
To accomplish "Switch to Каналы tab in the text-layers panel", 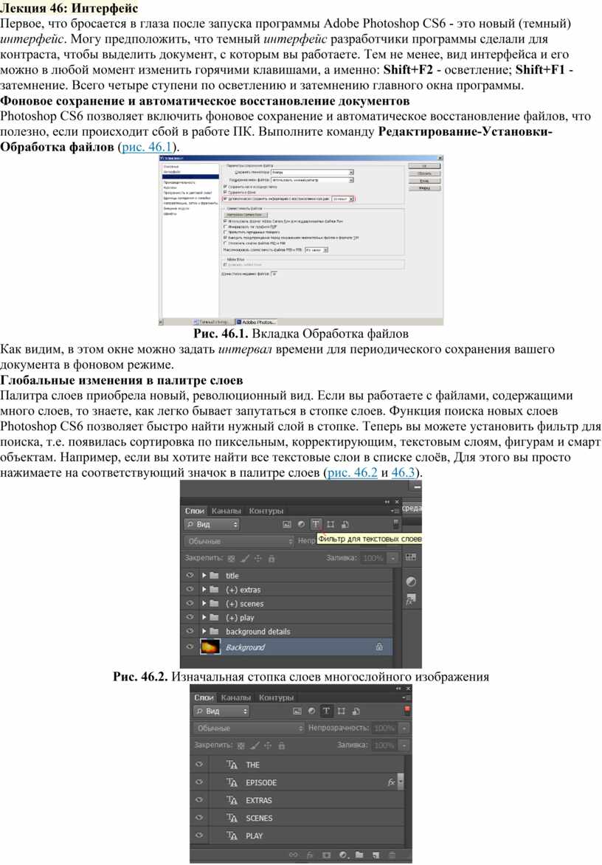I will (236, 697).
